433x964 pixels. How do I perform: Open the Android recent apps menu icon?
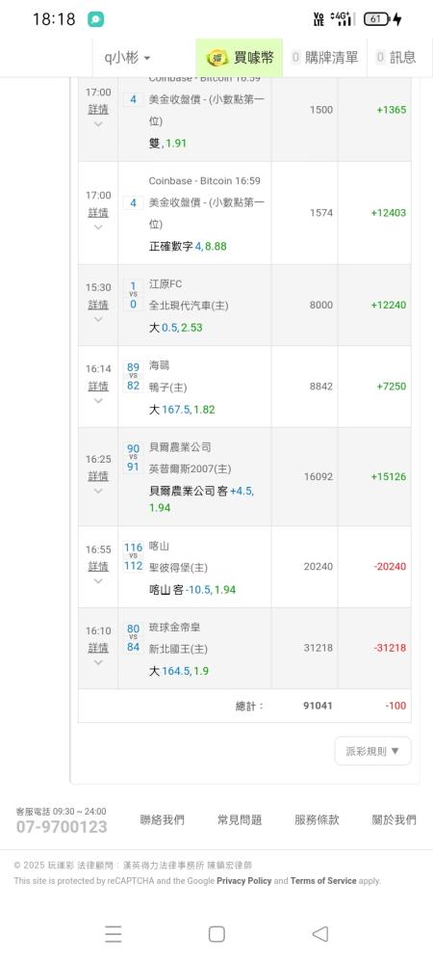tap(113, 934)
